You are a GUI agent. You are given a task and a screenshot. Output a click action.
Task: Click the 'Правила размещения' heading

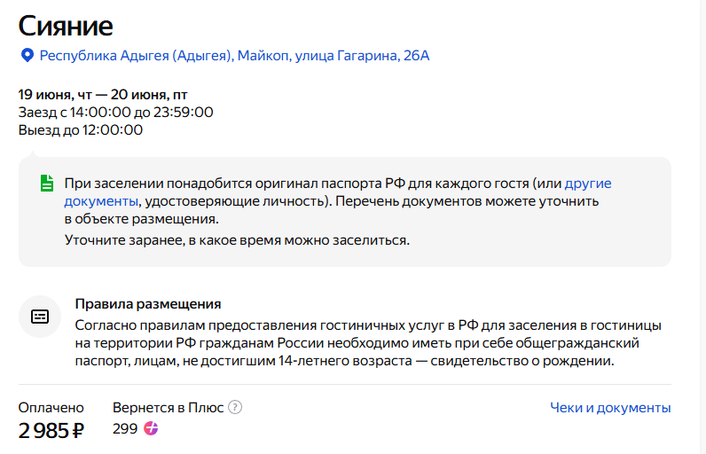pyautogui.click(x=148, y=304)
